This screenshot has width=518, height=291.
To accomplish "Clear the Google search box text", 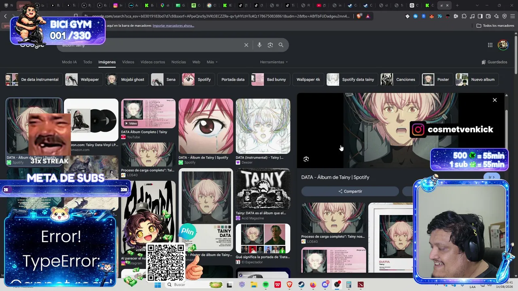I will (246, 45).
